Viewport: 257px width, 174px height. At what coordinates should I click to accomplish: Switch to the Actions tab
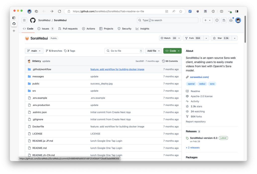click(x=88, y=29)
